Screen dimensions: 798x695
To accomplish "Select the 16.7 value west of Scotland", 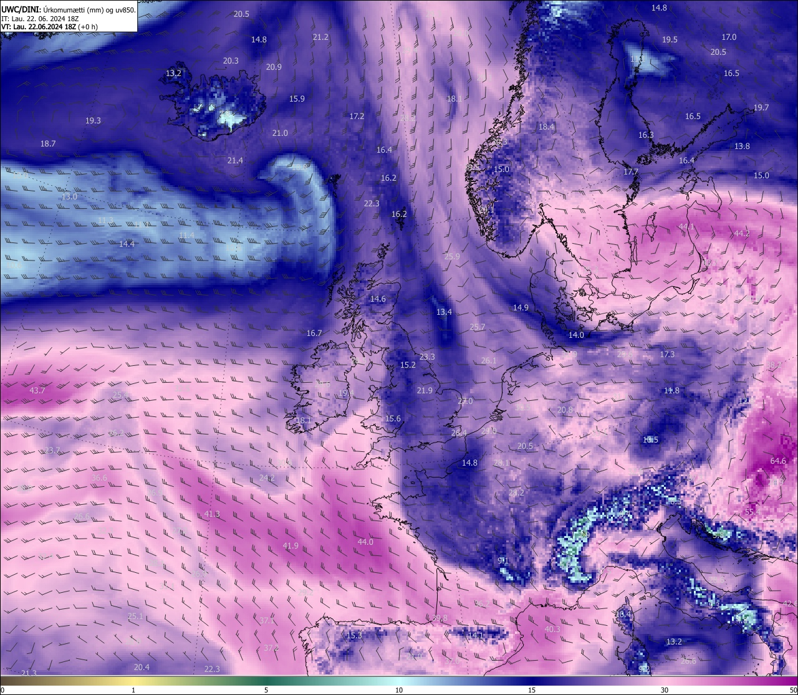I will (x=314, y=333).
